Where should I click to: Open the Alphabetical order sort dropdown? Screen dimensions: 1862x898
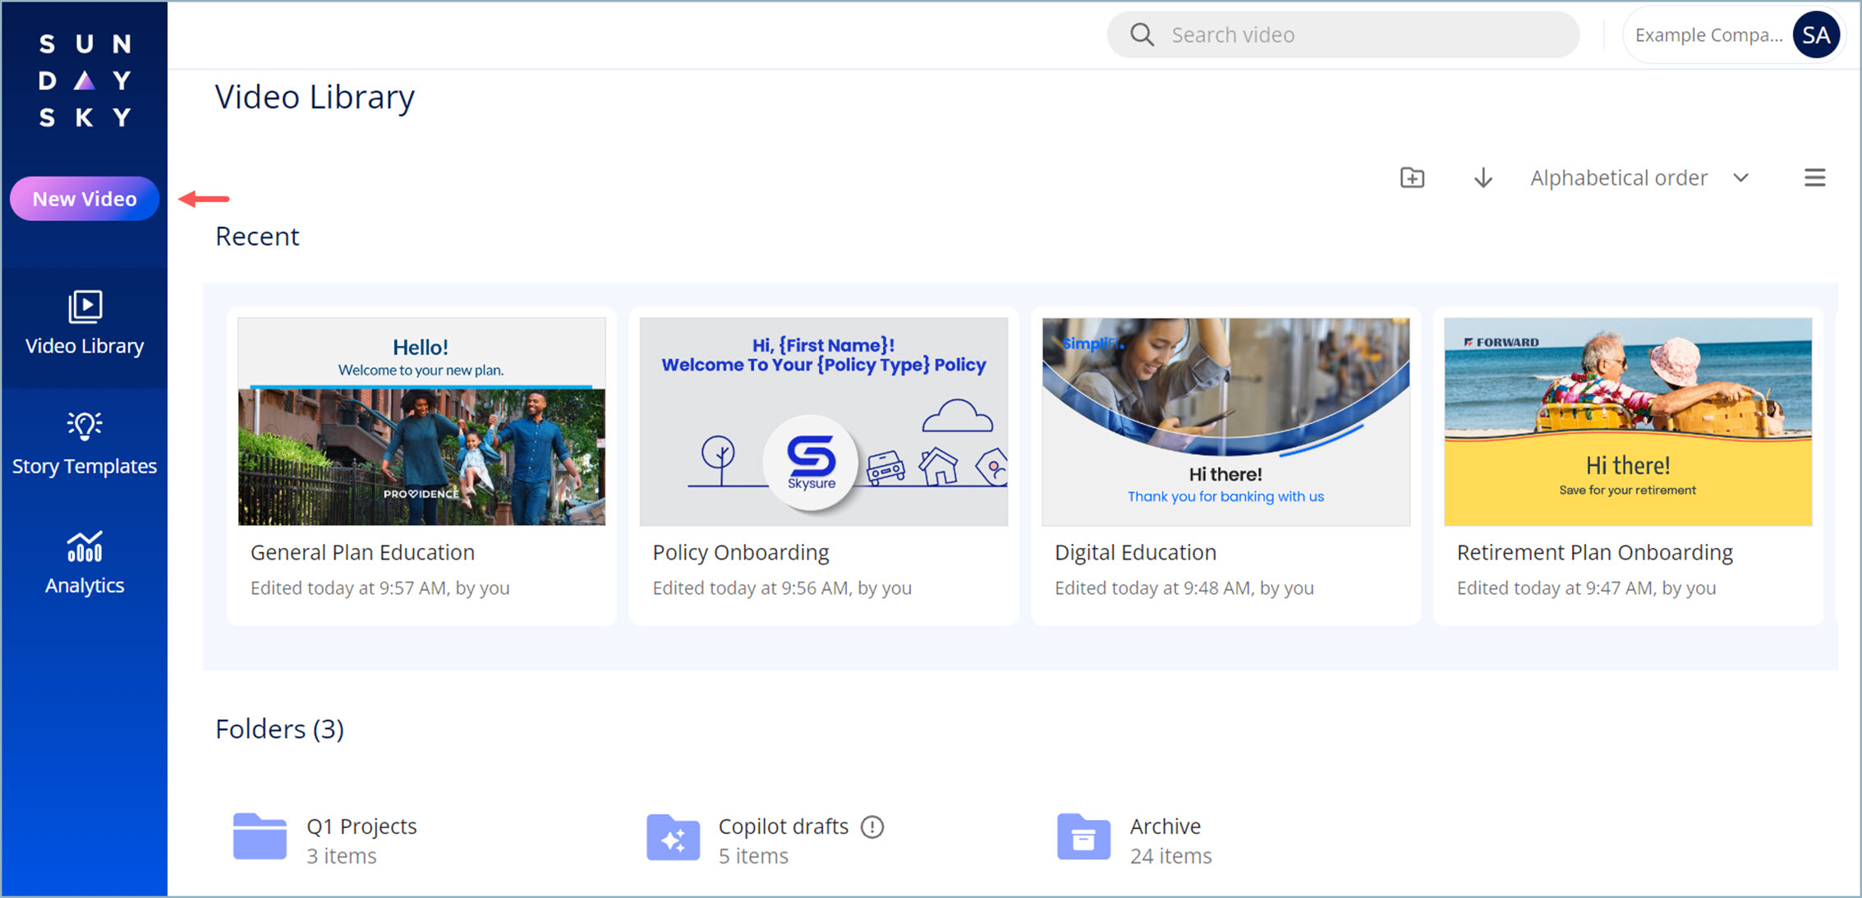click(1639, 177)
